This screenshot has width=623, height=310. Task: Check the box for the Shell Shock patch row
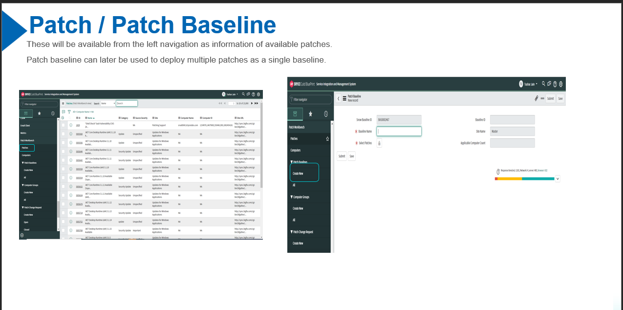64,125
